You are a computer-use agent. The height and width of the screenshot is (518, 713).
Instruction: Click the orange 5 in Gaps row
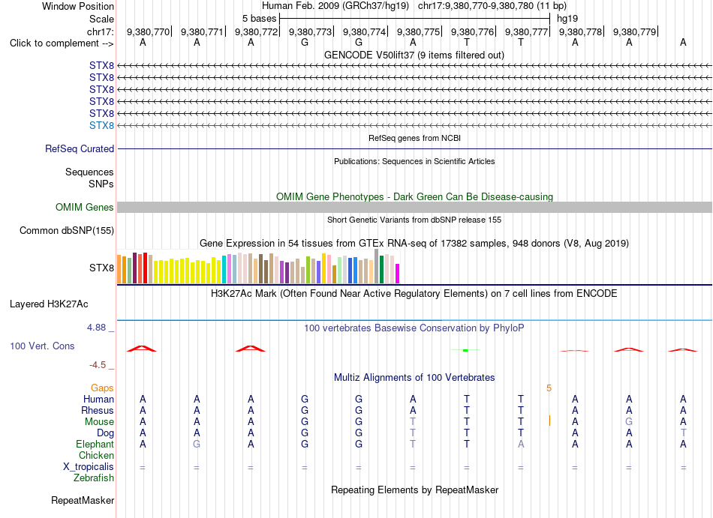click(549, 388)
